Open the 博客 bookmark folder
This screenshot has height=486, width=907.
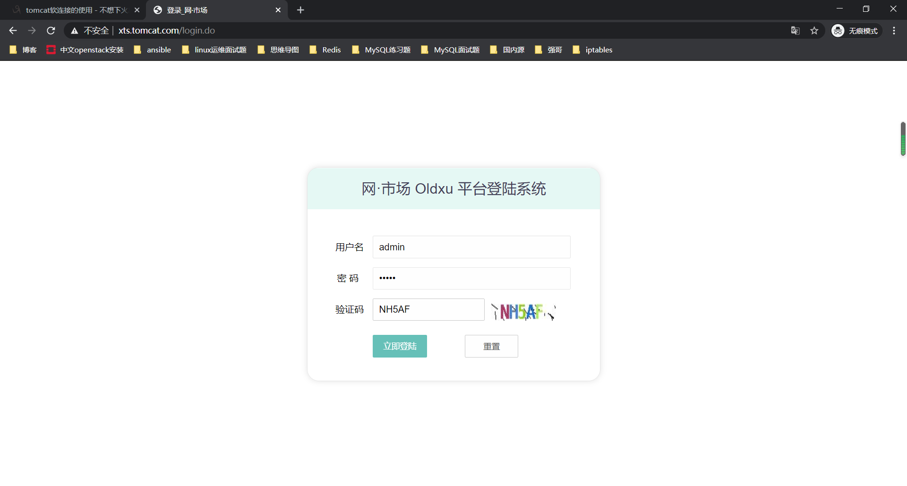tap(23, 50)
